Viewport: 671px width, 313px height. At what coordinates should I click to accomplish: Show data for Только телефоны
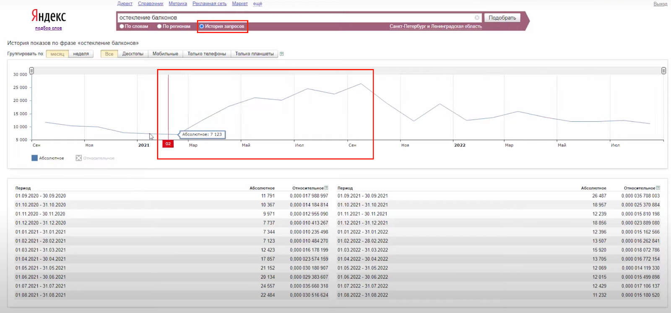point(206,54)
